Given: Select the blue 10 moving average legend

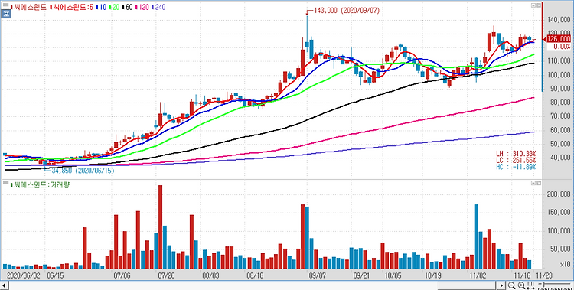Looking at the screenshot, I should [100, 7].
